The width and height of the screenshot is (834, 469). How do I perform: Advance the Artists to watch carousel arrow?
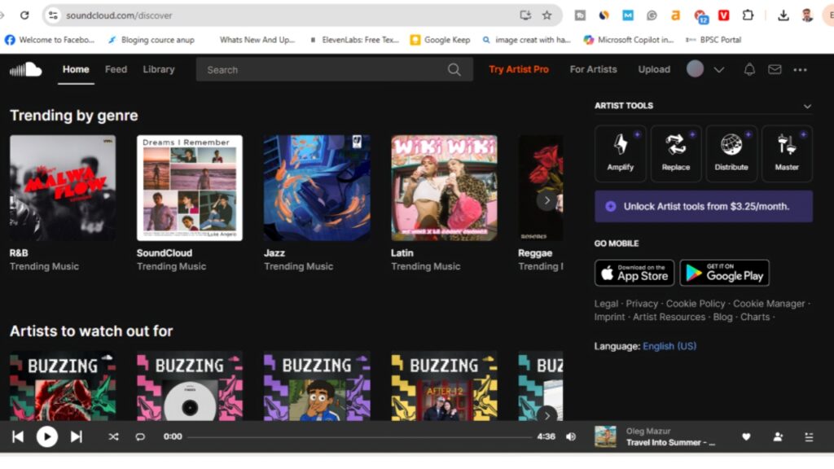tap(546, 415)
